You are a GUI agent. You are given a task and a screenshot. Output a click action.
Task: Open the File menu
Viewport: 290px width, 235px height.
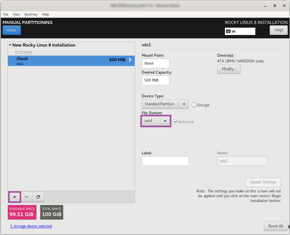pos(6,14)
